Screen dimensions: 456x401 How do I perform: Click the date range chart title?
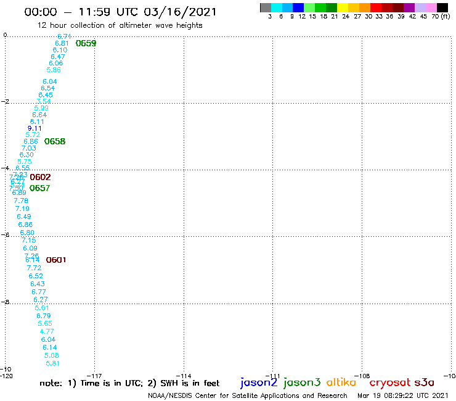120,12
